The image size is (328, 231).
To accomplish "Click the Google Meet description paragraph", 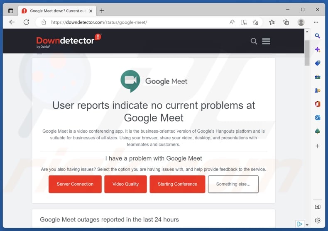I will [154, 138].
